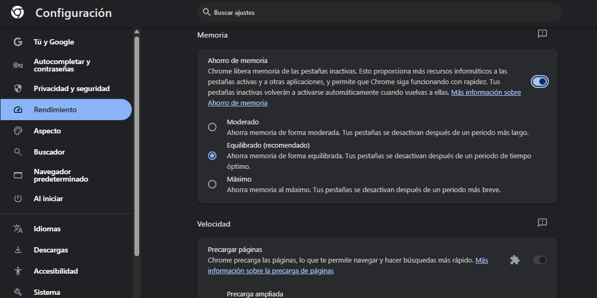597x298 pixels.
Task: Click the Ahorro de memoria title text
Action: tap(238, 60)
